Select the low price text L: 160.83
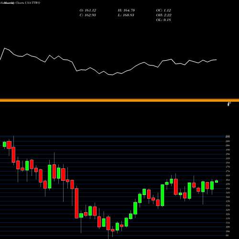The height and width of the screenshot is (239, 239). tap(126, 15)
